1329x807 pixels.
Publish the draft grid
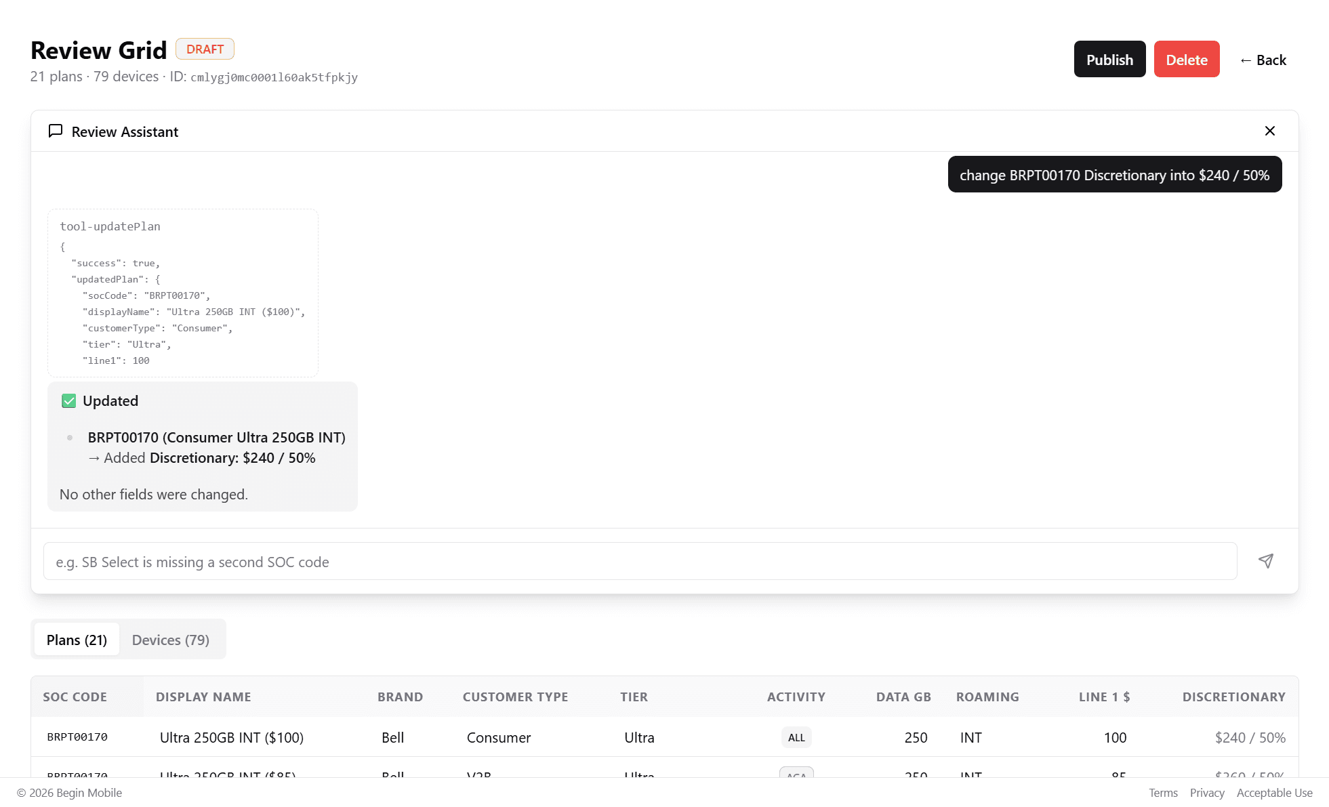point(1109,59)
